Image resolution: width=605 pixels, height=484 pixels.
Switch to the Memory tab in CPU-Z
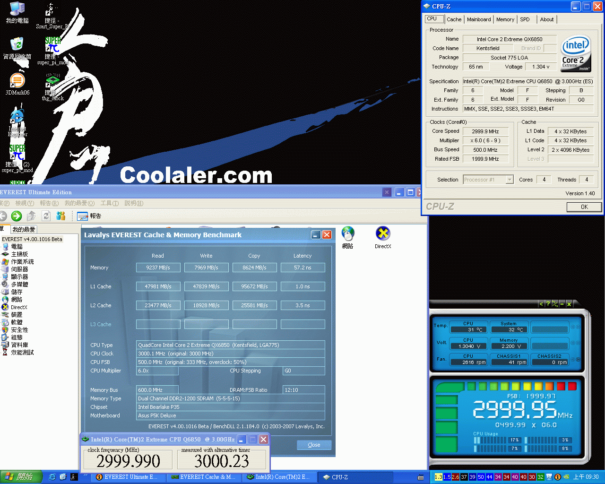click(x=505, y=19)
